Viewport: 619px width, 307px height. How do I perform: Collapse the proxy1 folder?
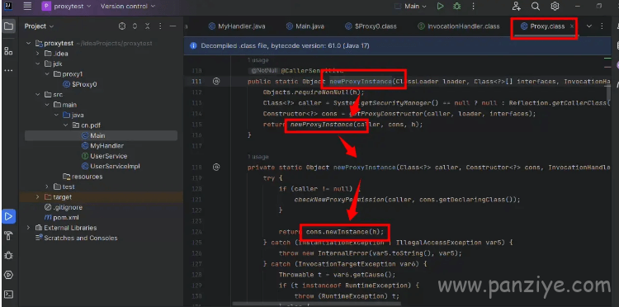coord(47,74)
